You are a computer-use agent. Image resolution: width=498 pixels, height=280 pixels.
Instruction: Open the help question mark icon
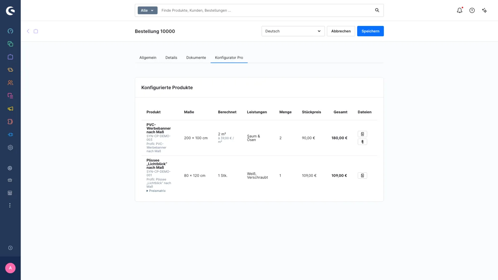pos(472,10)
